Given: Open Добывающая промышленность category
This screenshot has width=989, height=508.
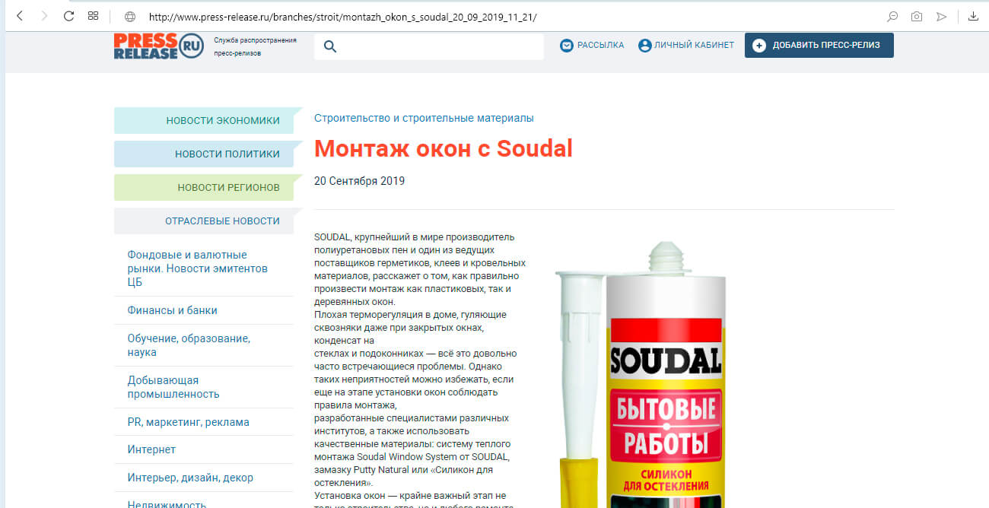Looking at the screenshot, I should pyautogui.click(x=173, y=387).
